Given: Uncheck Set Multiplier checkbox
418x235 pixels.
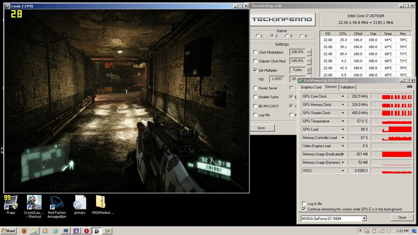Looking at the screenshot, I should pos(255,70).
